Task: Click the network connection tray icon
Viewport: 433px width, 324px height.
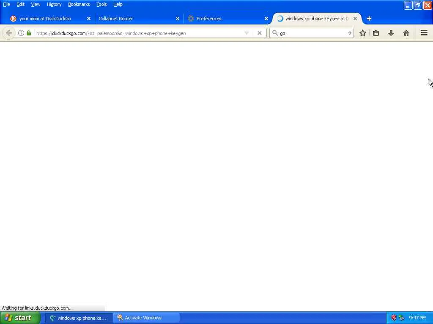Action: coord(402,318)
